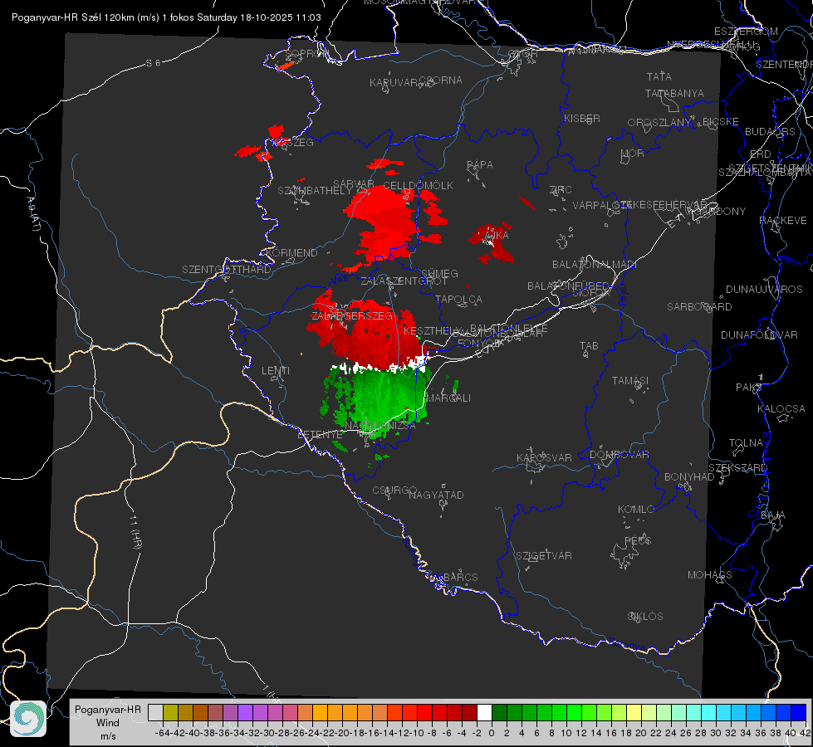
Task: Click the MOHÁCS town label
Action: click(710, 575)
